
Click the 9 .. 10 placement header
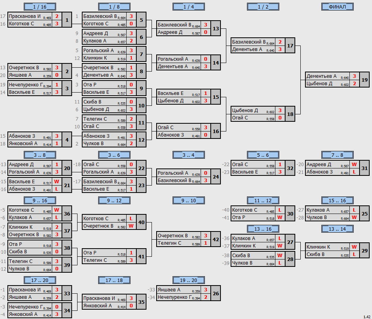click(x=189, y=200)
